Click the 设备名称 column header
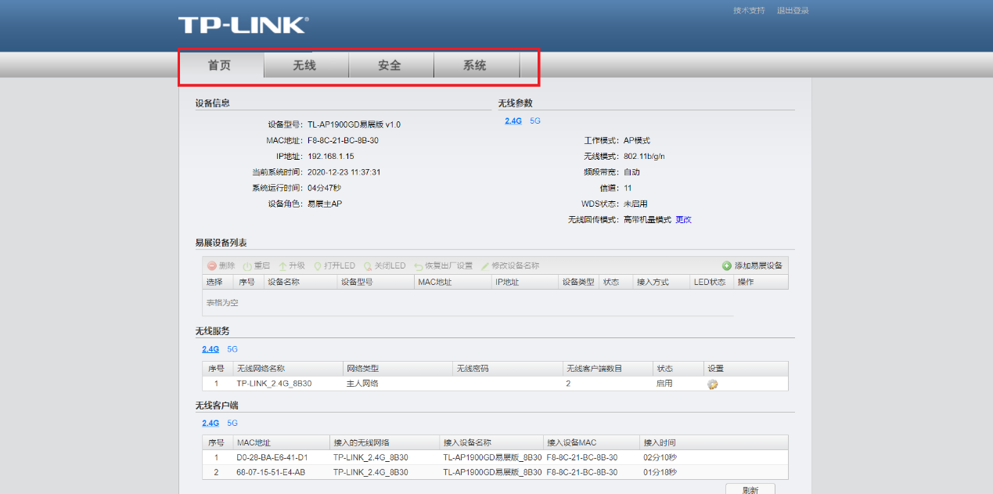993x494 pixels. click(300, 282)
